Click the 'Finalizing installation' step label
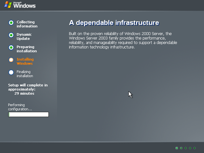 click(25, 74)
